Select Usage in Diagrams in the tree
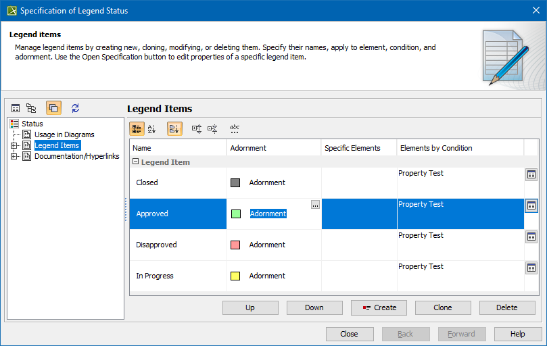 point(64,134)
